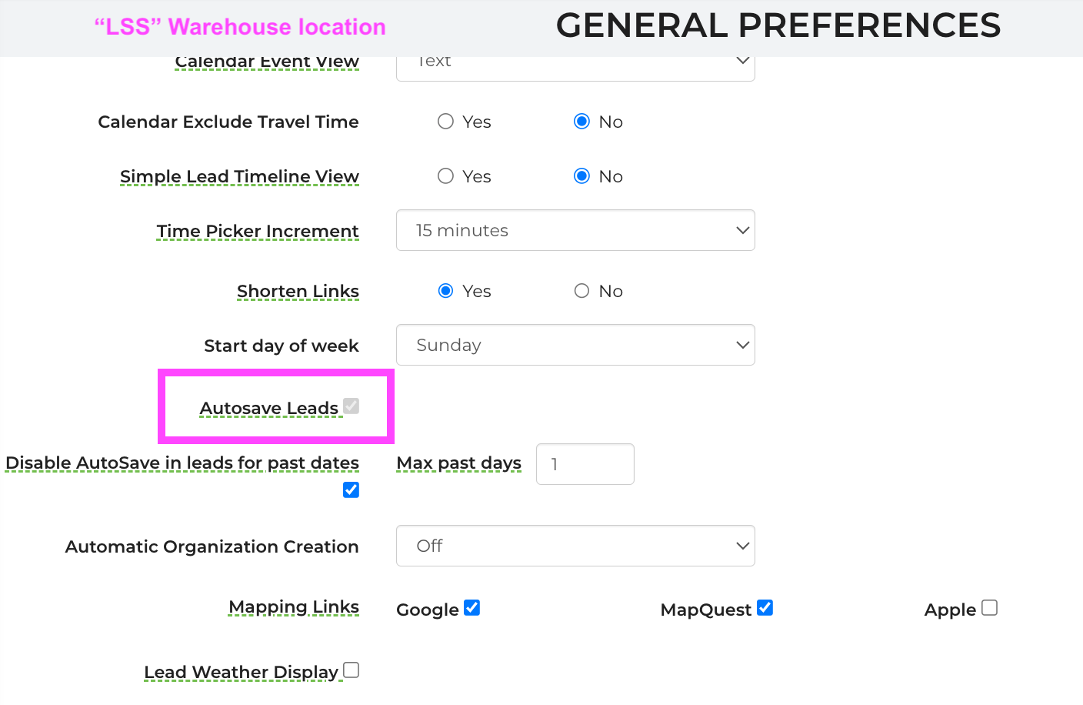The width and height of the screenshot is (1083, 705).
Task: Click the Mapping Links label
Action: point(294,607)
